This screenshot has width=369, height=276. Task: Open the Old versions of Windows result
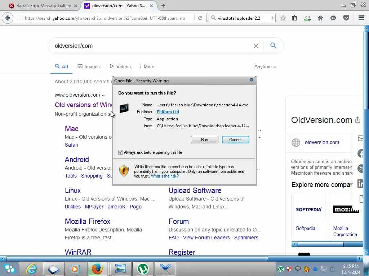[x=83, y=105]
